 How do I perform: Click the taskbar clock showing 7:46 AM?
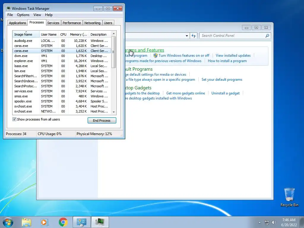coord(289,222)
